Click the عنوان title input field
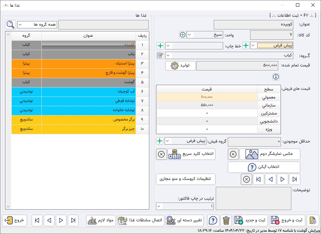The height and width of the screenshot is (234, 321). tap(254, 25)
